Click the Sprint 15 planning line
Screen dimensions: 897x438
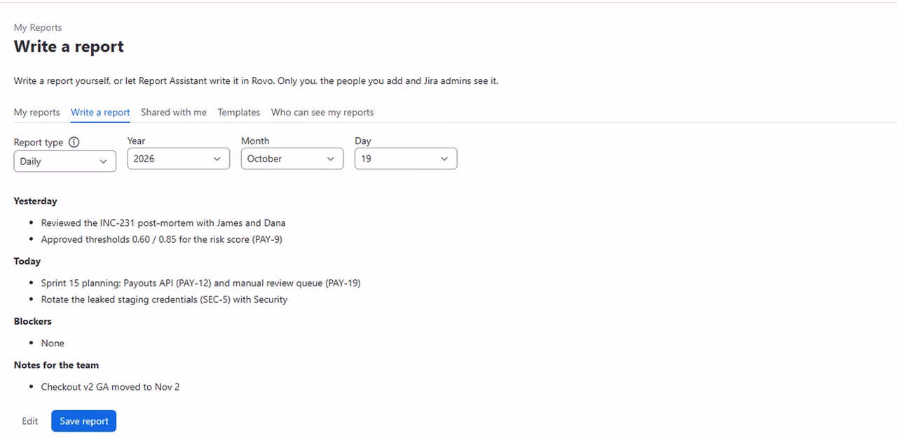tap(201, 283)
